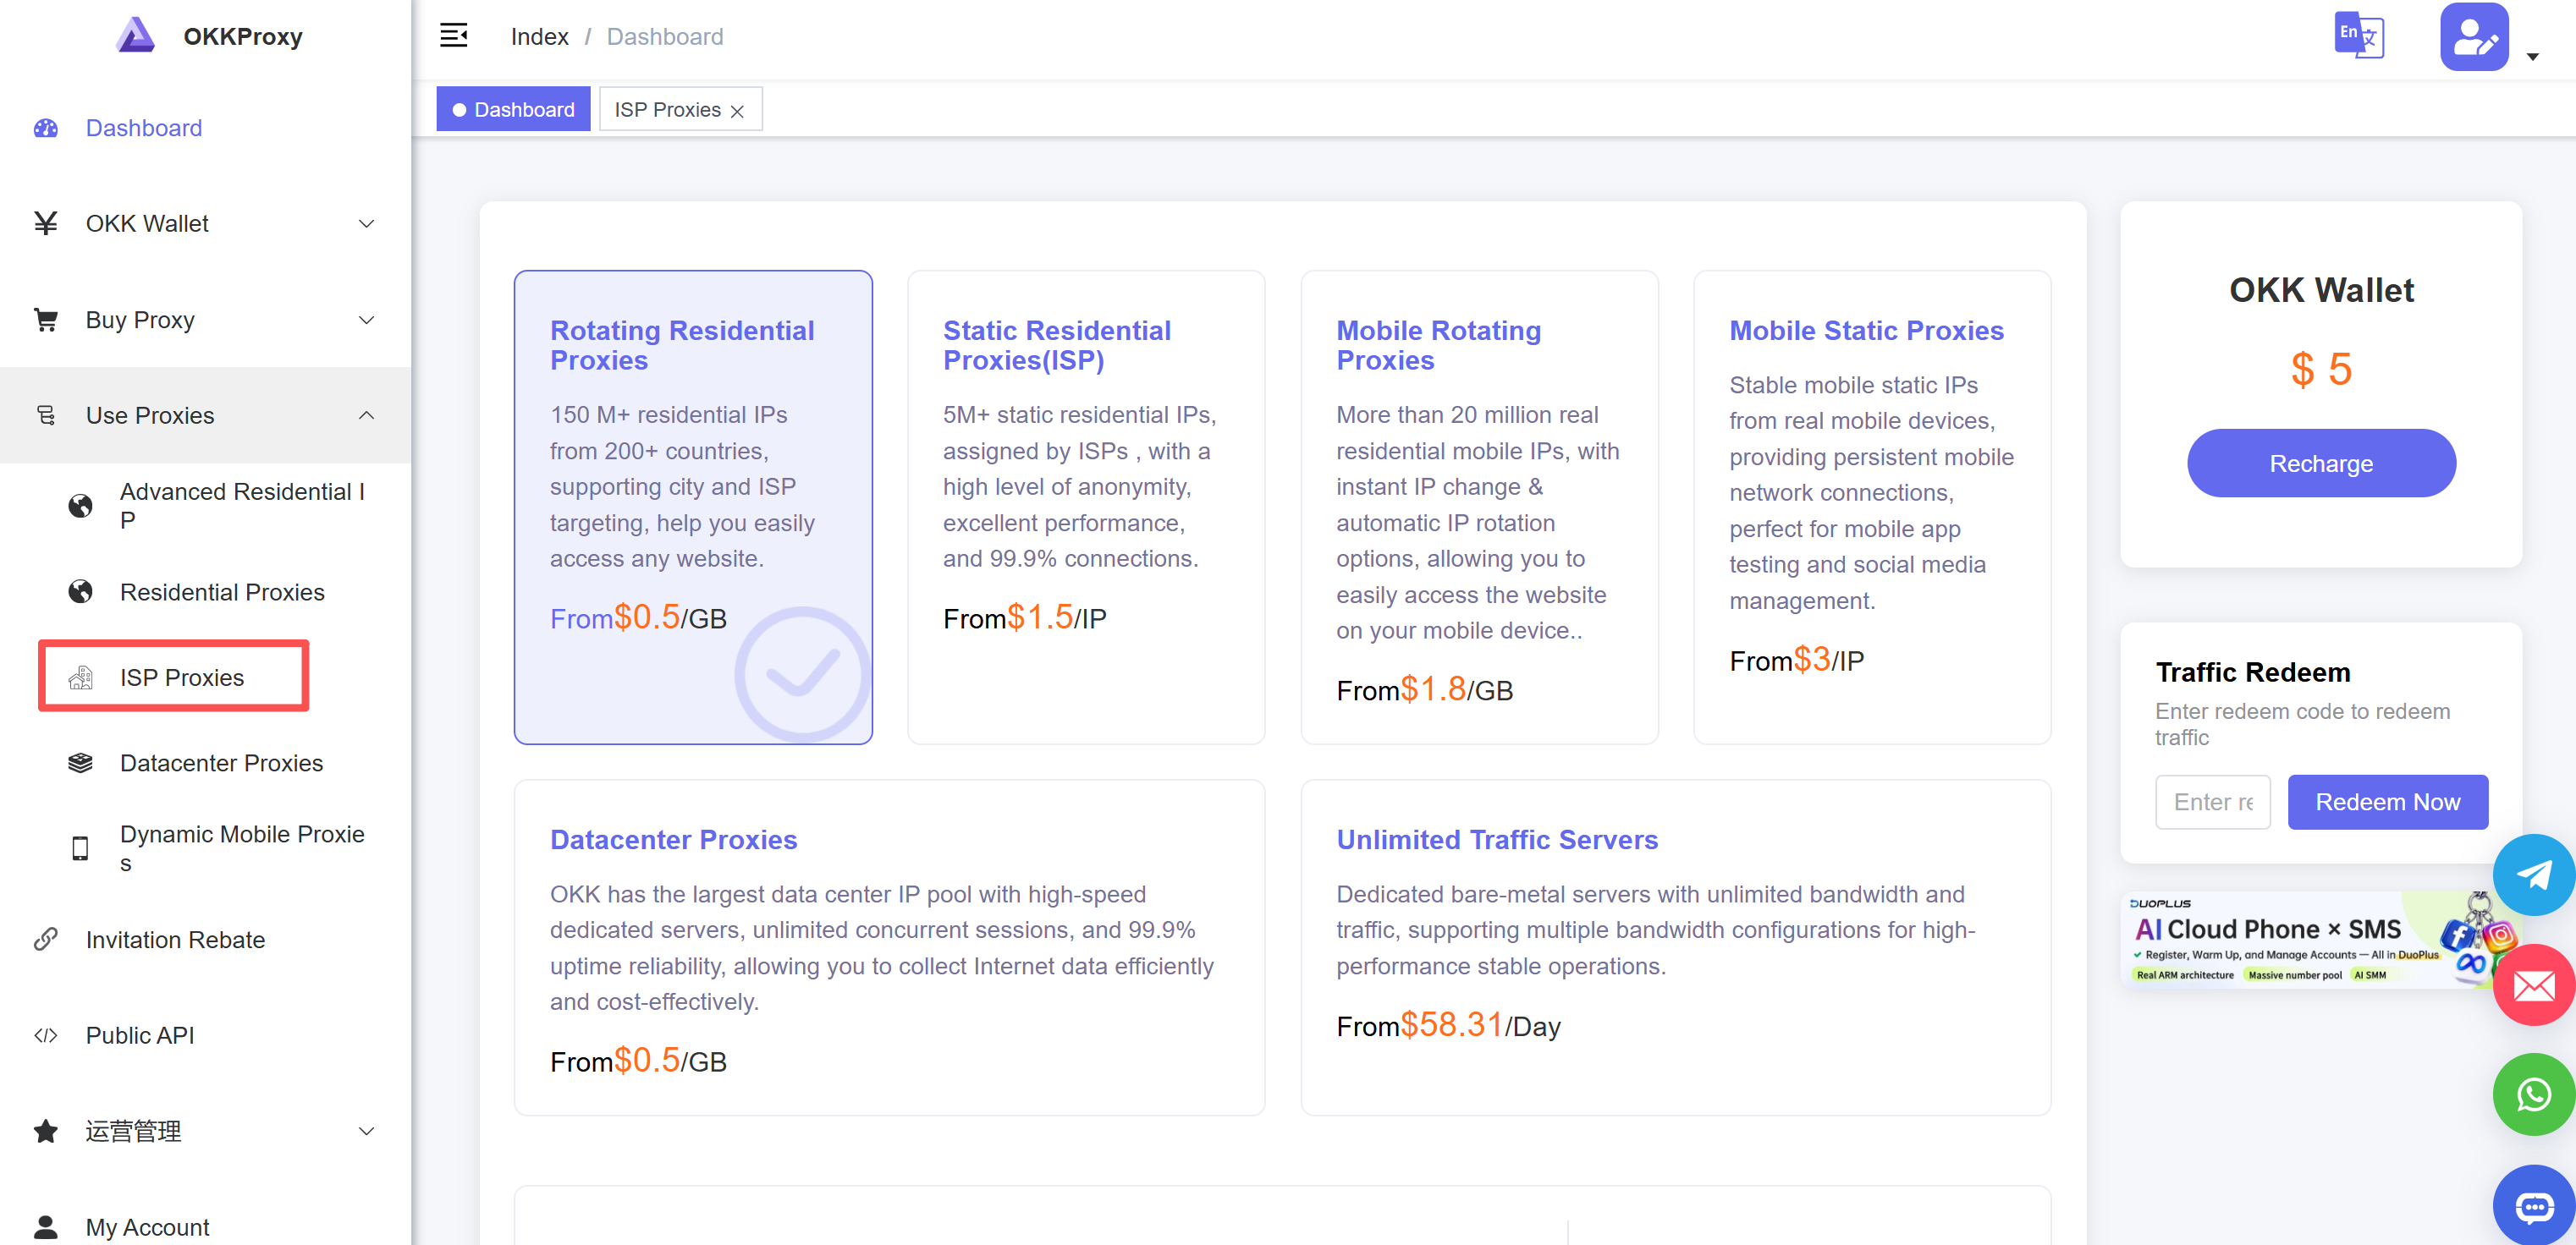
Task: Open Invitation Rebate menu item
Action: pos(205,939)
